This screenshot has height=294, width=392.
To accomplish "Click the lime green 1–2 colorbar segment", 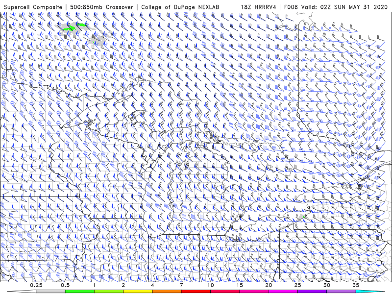I will pyautogui.click(x=109, y=292).
